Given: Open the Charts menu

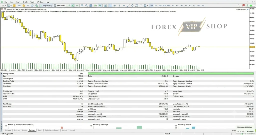Looking at the screenshot, I should tap(25, 2).
